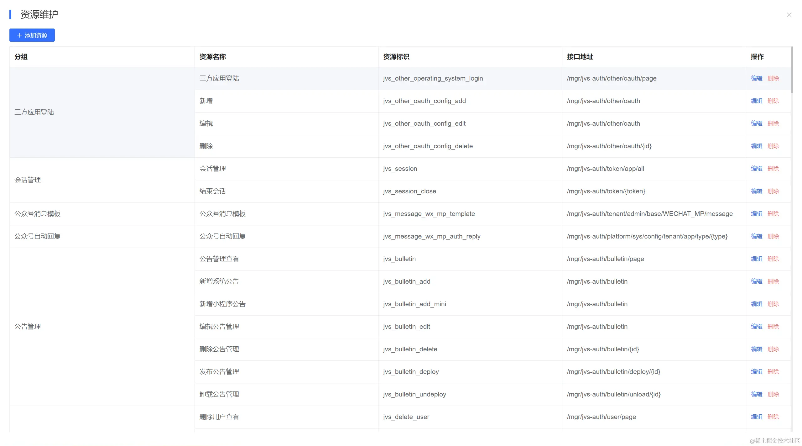Edit the jvs_other_oauth_config_delete resource
This screenshot has width=802, height=446.
click(756, 146)
